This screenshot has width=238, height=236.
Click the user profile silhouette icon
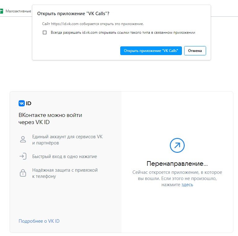(x=23, y=139)
